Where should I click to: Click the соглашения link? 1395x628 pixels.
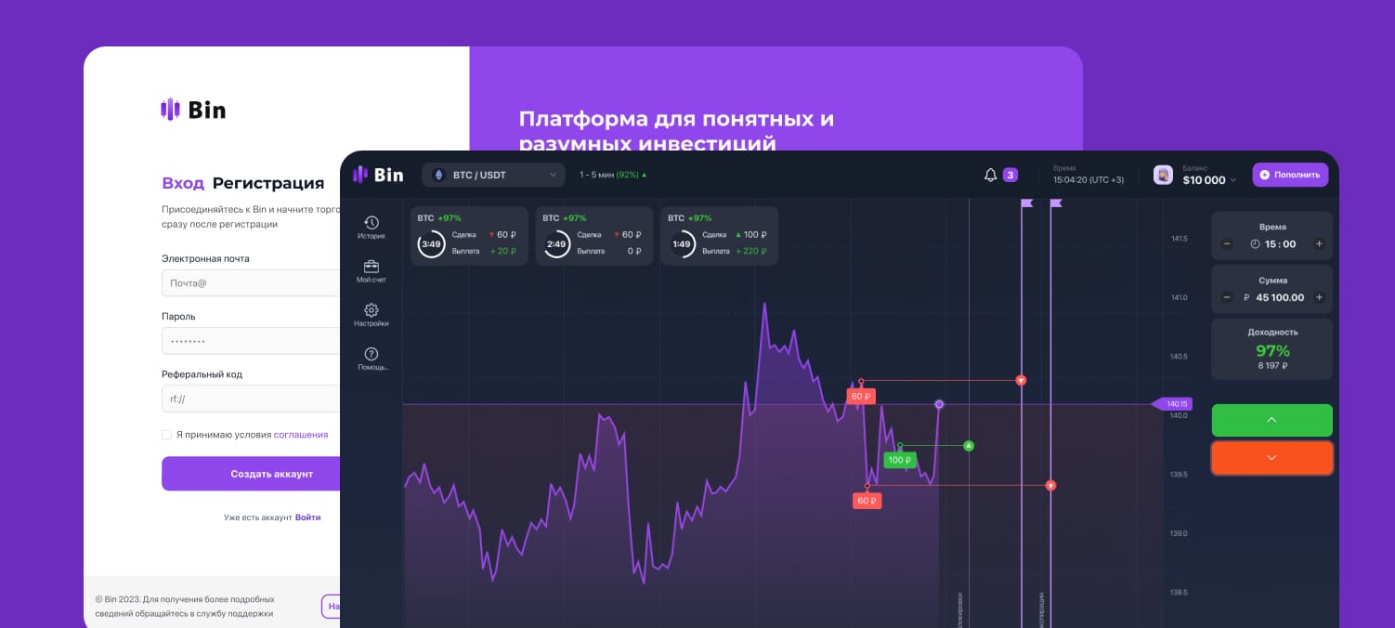(301, 434)
